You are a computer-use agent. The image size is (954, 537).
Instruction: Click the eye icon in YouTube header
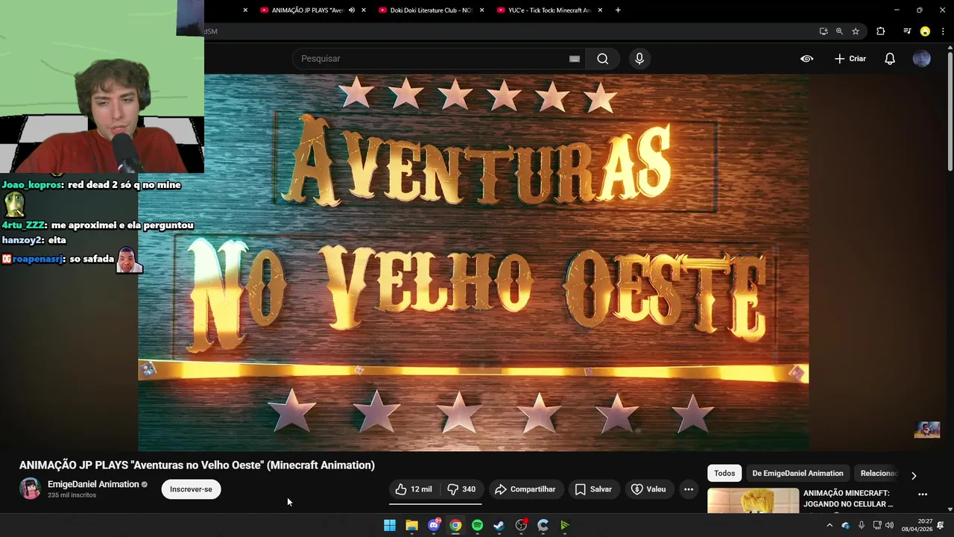[x=806, y=59]
